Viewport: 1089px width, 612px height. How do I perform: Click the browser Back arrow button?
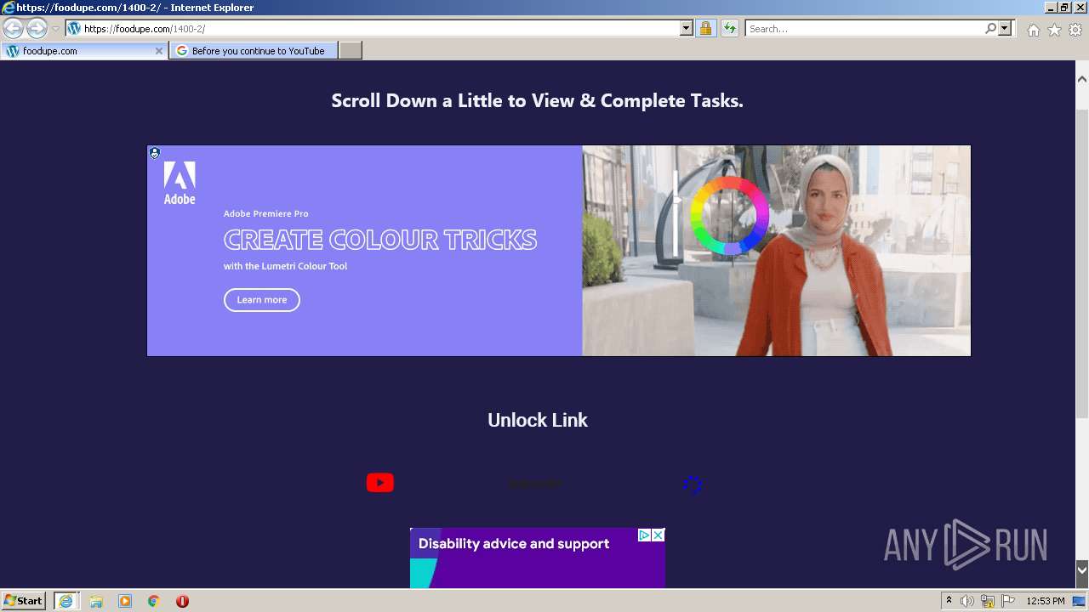[14, 28]
